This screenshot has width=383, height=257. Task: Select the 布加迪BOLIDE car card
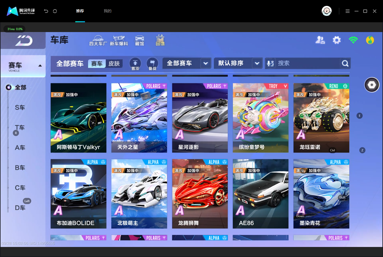[x=78, y=194]
